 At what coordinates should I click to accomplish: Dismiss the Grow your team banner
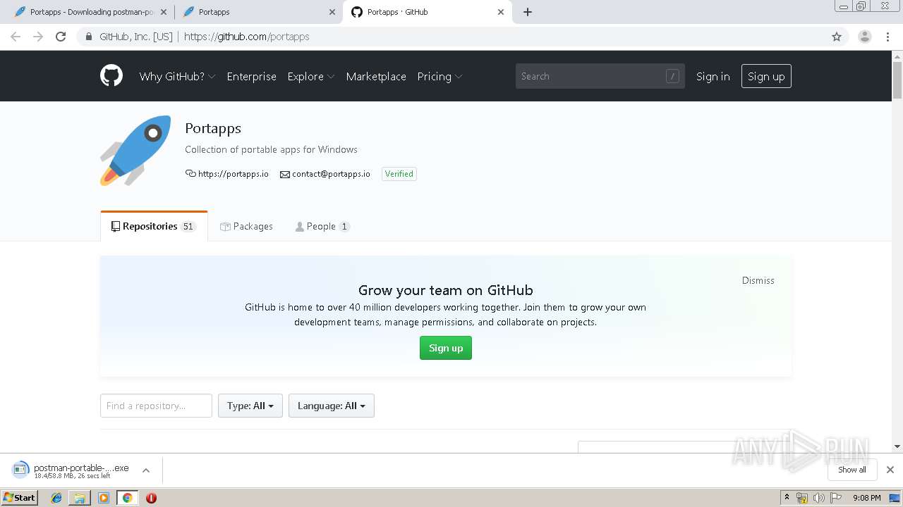[x=758, y=280]
